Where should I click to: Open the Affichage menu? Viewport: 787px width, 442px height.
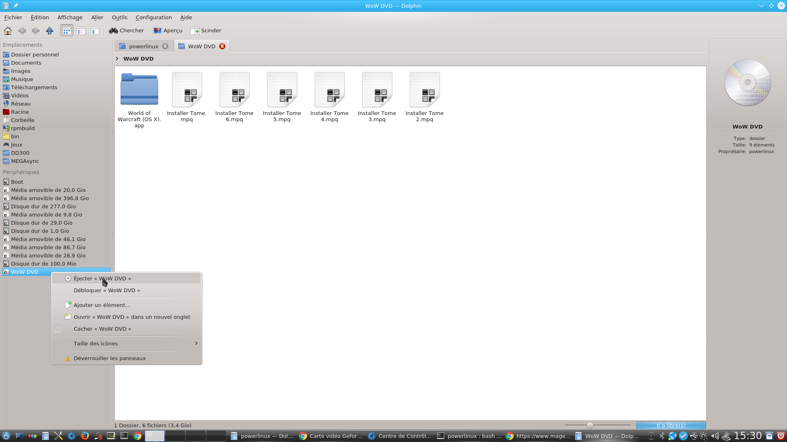pyautogui.click(x=70, y=17)
